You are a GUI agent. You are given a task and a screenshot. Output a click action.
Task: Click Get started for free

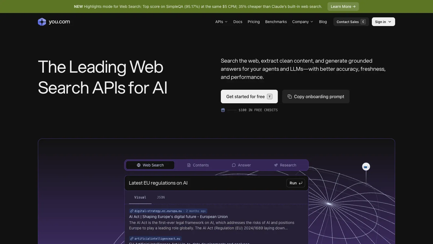pyautogui.click(x=249, y=97)
